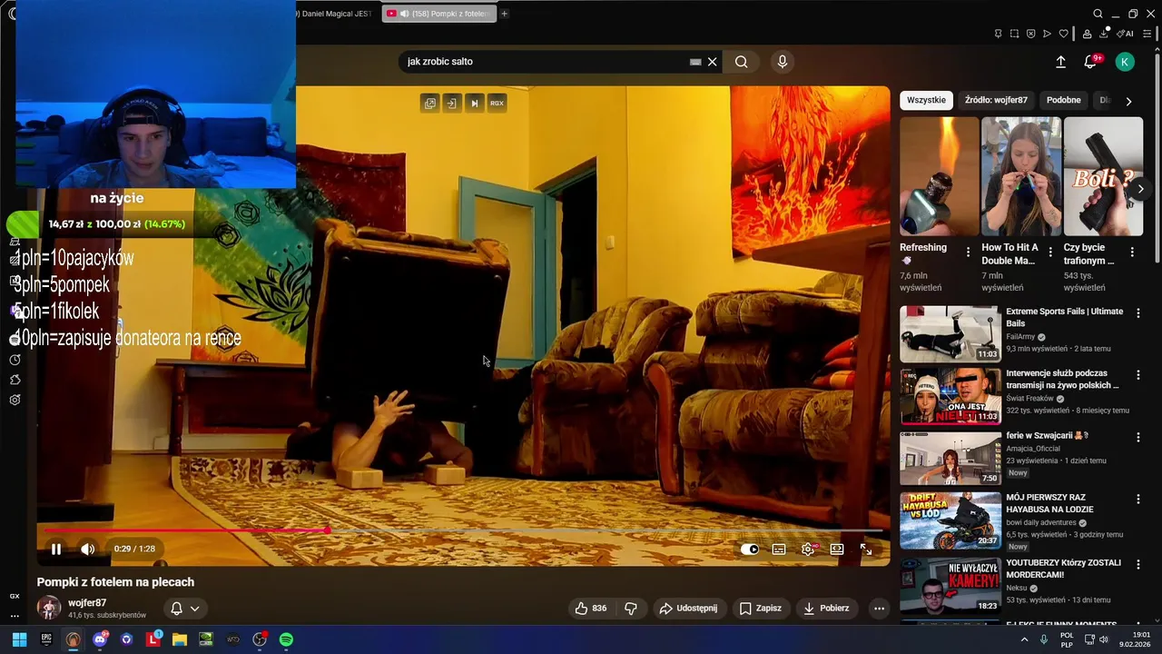Open the browser AI assistant button

click(x=1126, y=34)
